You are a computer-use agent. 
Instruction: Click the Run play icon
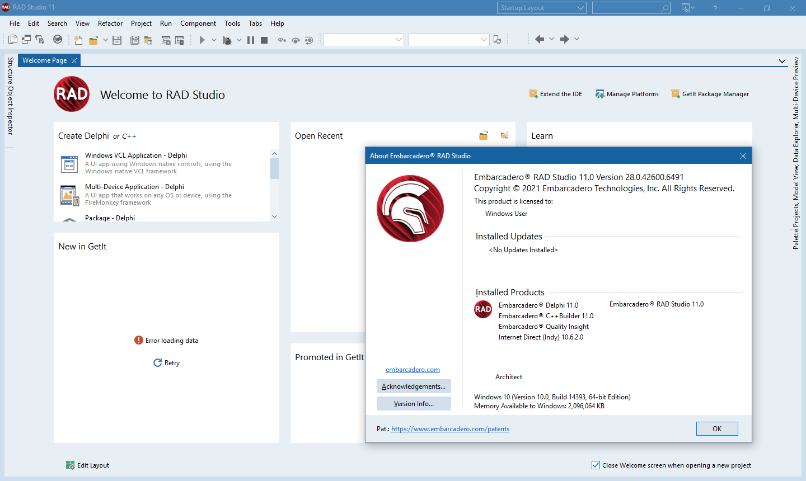(202, 40)
